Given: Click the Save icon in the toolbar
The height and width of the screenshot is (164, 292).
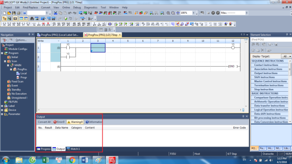Looking at the screenshot, I should pos(14,13).
